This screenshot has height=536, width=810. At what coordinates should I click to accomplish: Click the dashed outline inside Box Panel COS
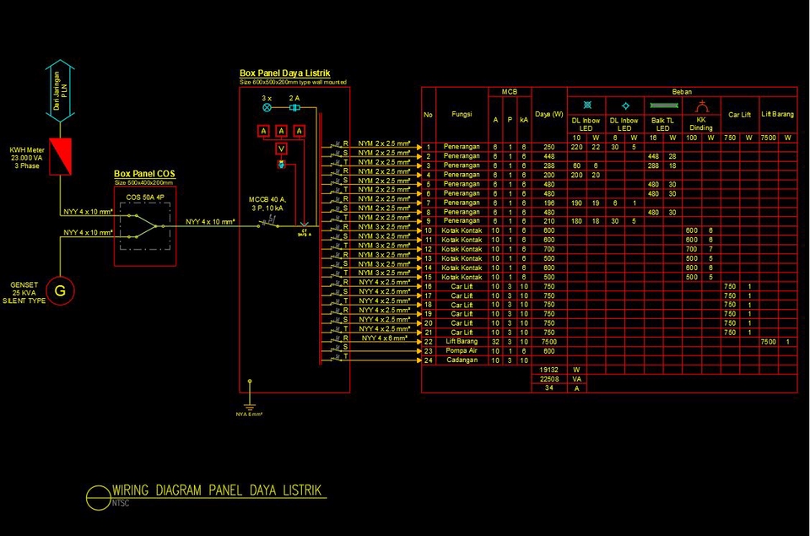[145, 226]
